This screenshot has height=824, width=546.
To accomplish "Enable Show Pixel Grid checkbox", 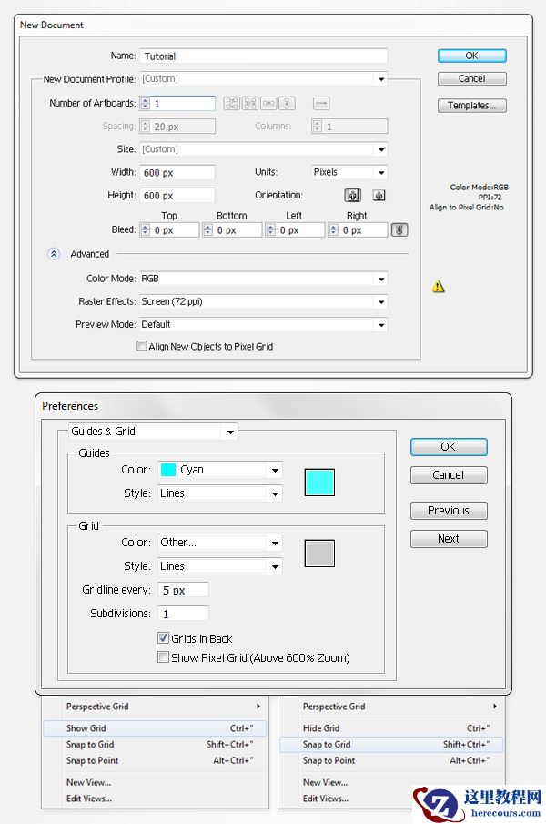I will (164, 657).
